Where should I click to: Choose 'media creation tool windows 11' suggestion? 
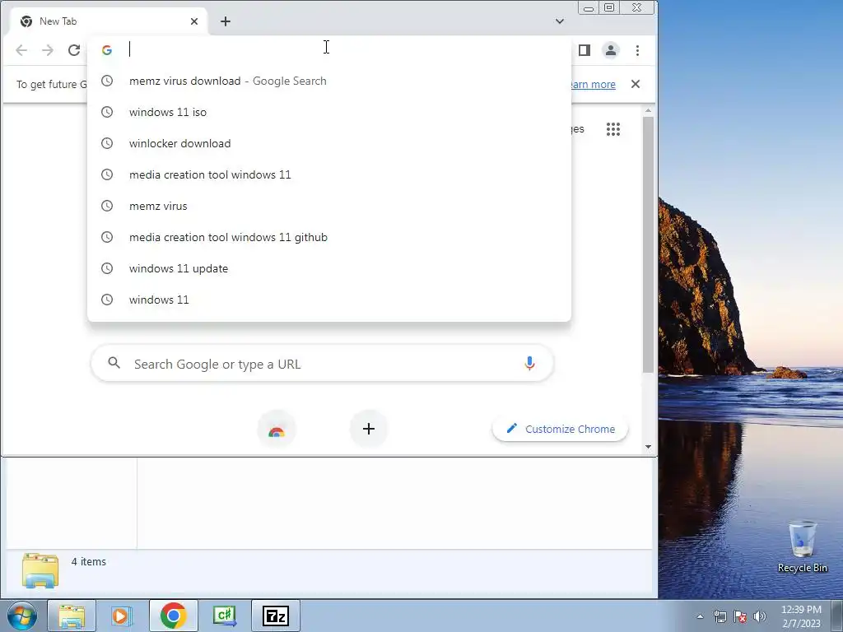[329, 174]
